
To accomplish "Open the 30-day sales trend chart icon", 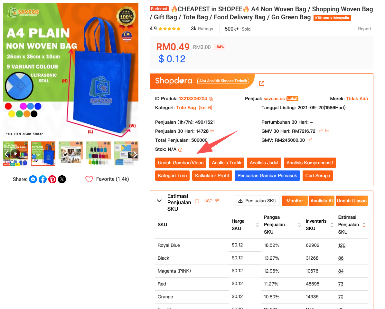I will (212, 131).
